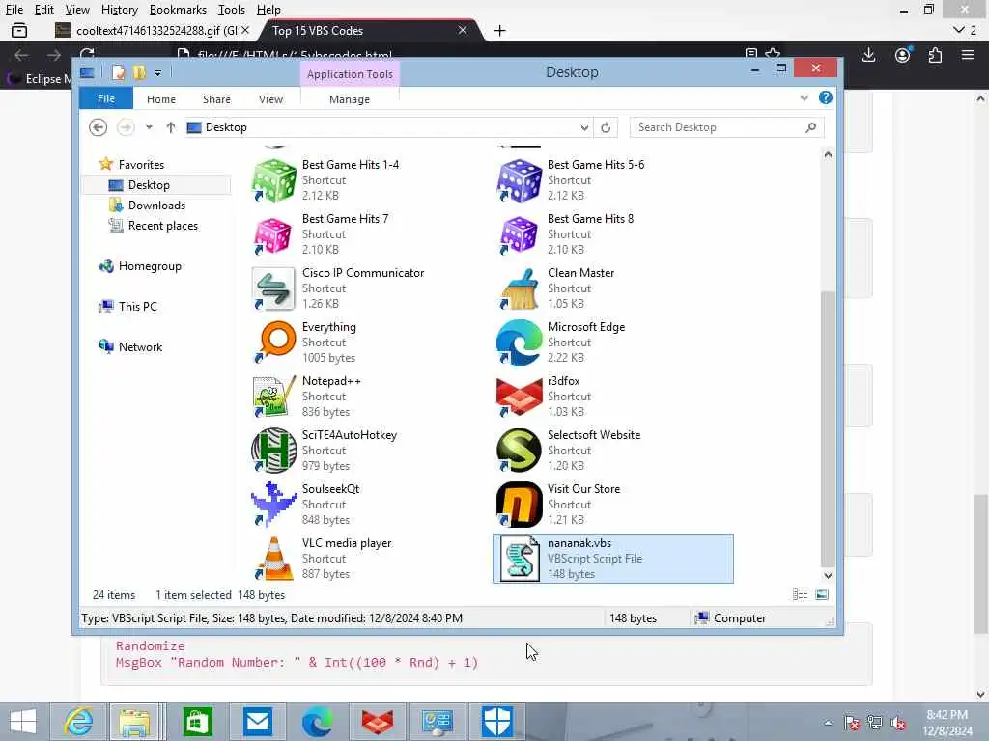Screen dimensions: 989x741
Task: Open the Best Game Hits 1-4 shortcut icon
Action: click(x=273, y=180)
